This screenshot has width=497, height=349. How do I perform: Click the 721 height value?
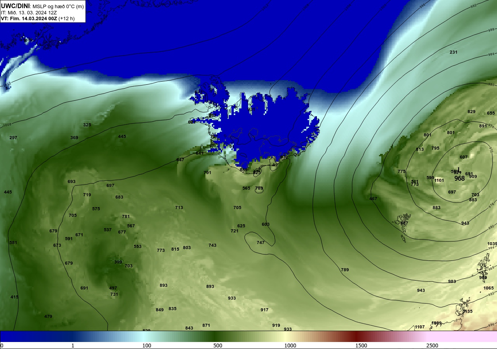tap(235, 231)
